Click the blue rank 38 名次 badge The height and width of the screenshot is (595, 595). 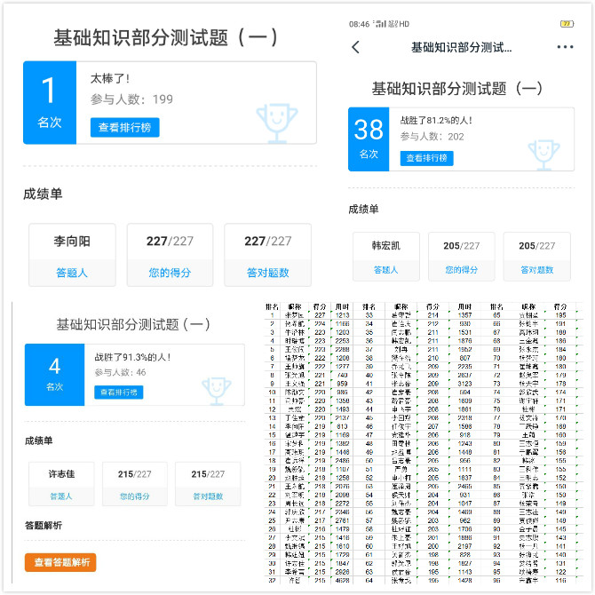pyautogui.click(x=369, y=138)
